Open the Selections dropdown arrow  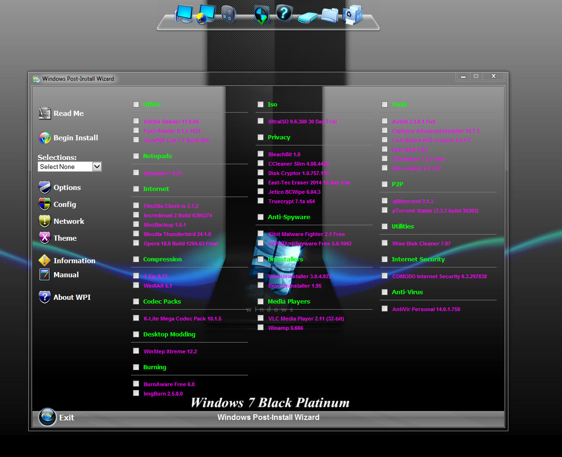(x=97, y=167)
